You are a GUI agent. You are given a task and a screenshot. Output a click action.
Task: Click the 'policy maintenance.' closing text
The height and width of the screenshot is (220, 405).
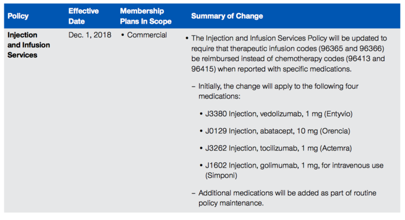point(231,203)
